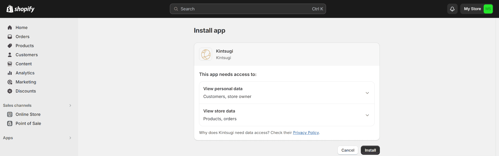Click 'This app needs access to:' text
This screenshot has width=499, height=156.
click(228, 74)
